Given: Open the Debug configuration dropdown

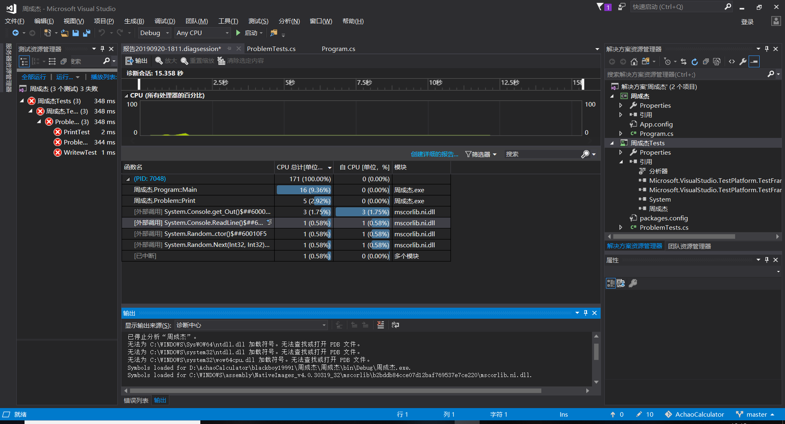Looking at the screenshot, I should [x=155, y=33].
